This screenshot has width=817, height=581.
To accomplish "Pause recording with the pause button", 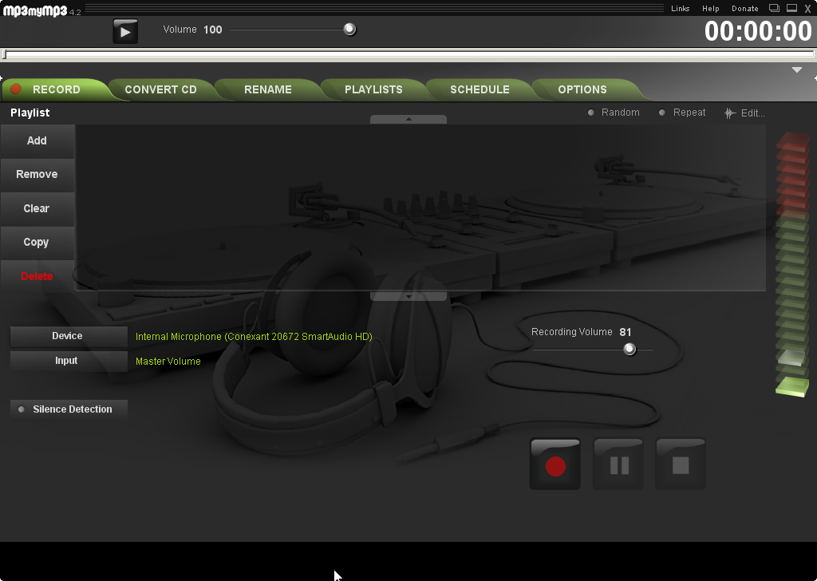I will pyautogui.click(x=618, y=464).
